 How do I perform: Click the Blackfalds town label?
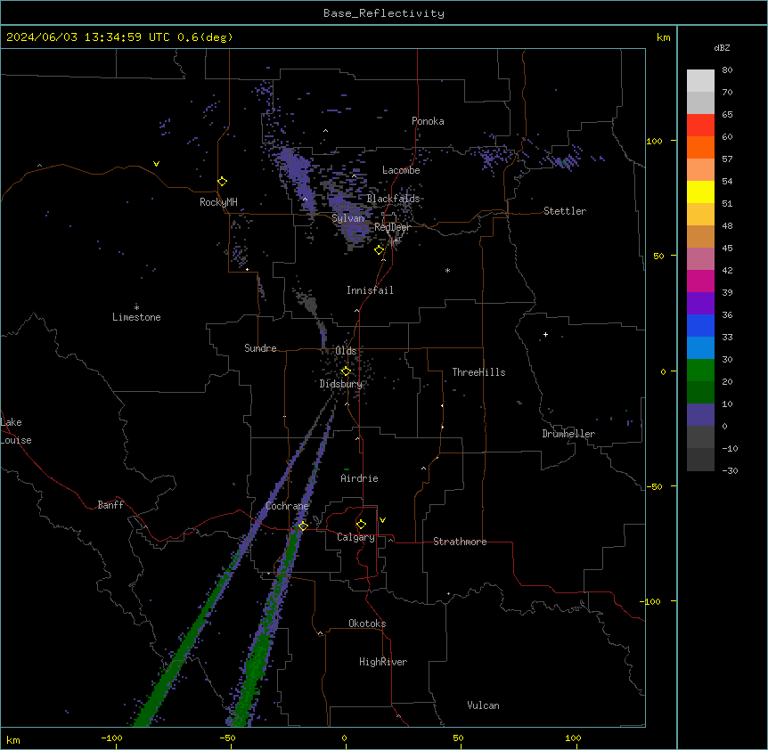393,199
